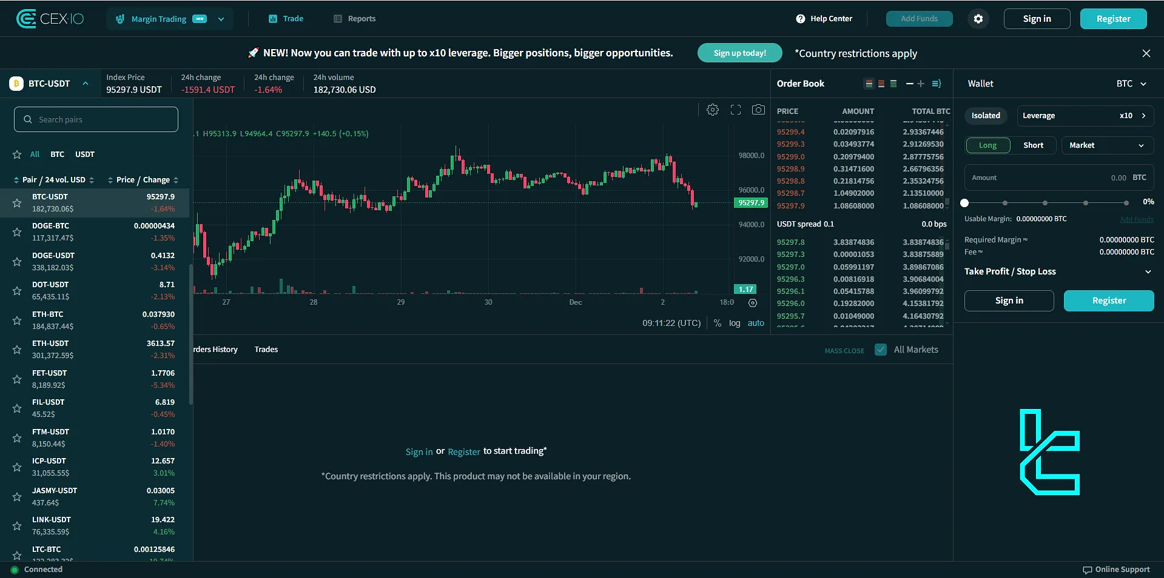Open Leverage x10 selector
The width and height of the screenshot is (1164, 578).
coord(1085,116)
